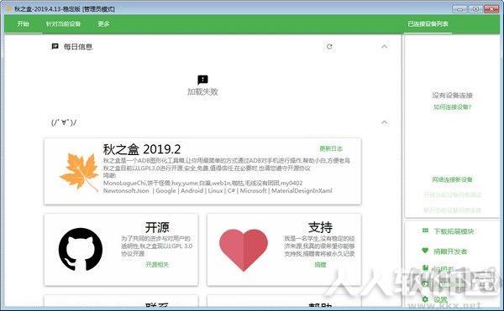This screenshot has height=311, width=504.
Task: Switch to the 针对当前设备 tab
Action: coord(63,23)
